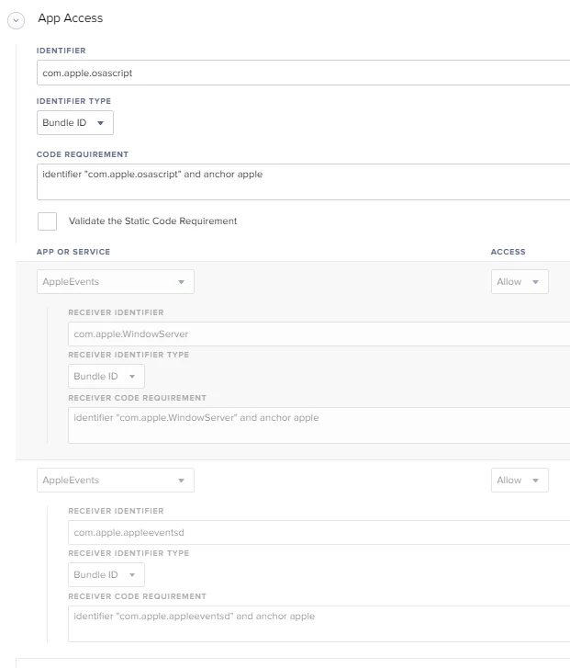Click the Identifier Type dropdown arrow
The image size is (570, 668).
point(100,123)
